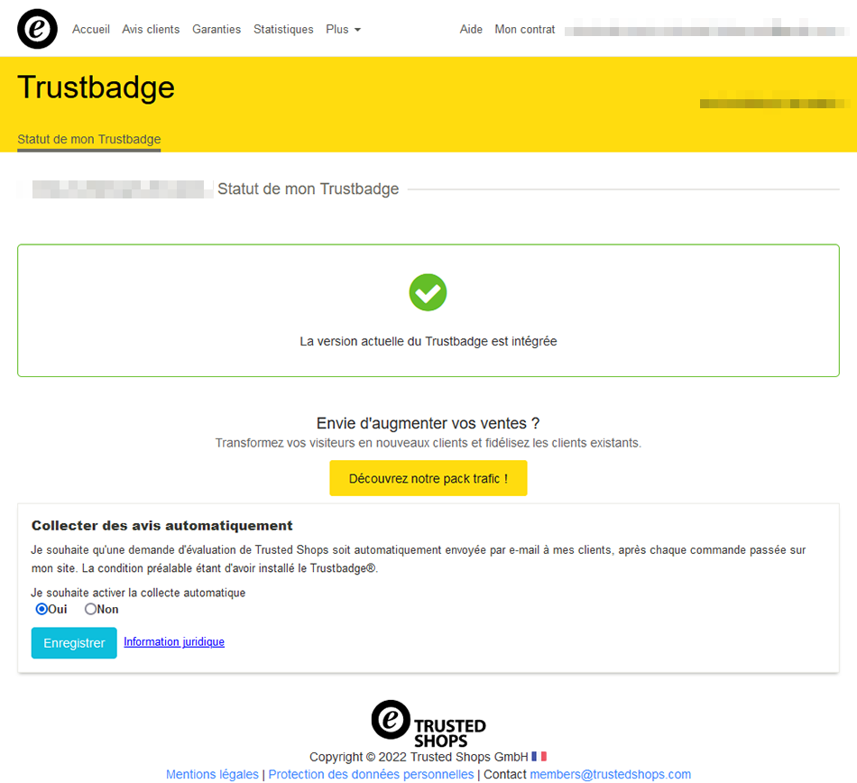Open Statistiques in the top navigation
The image size is (857, 783).
click(x=283, y=30)
